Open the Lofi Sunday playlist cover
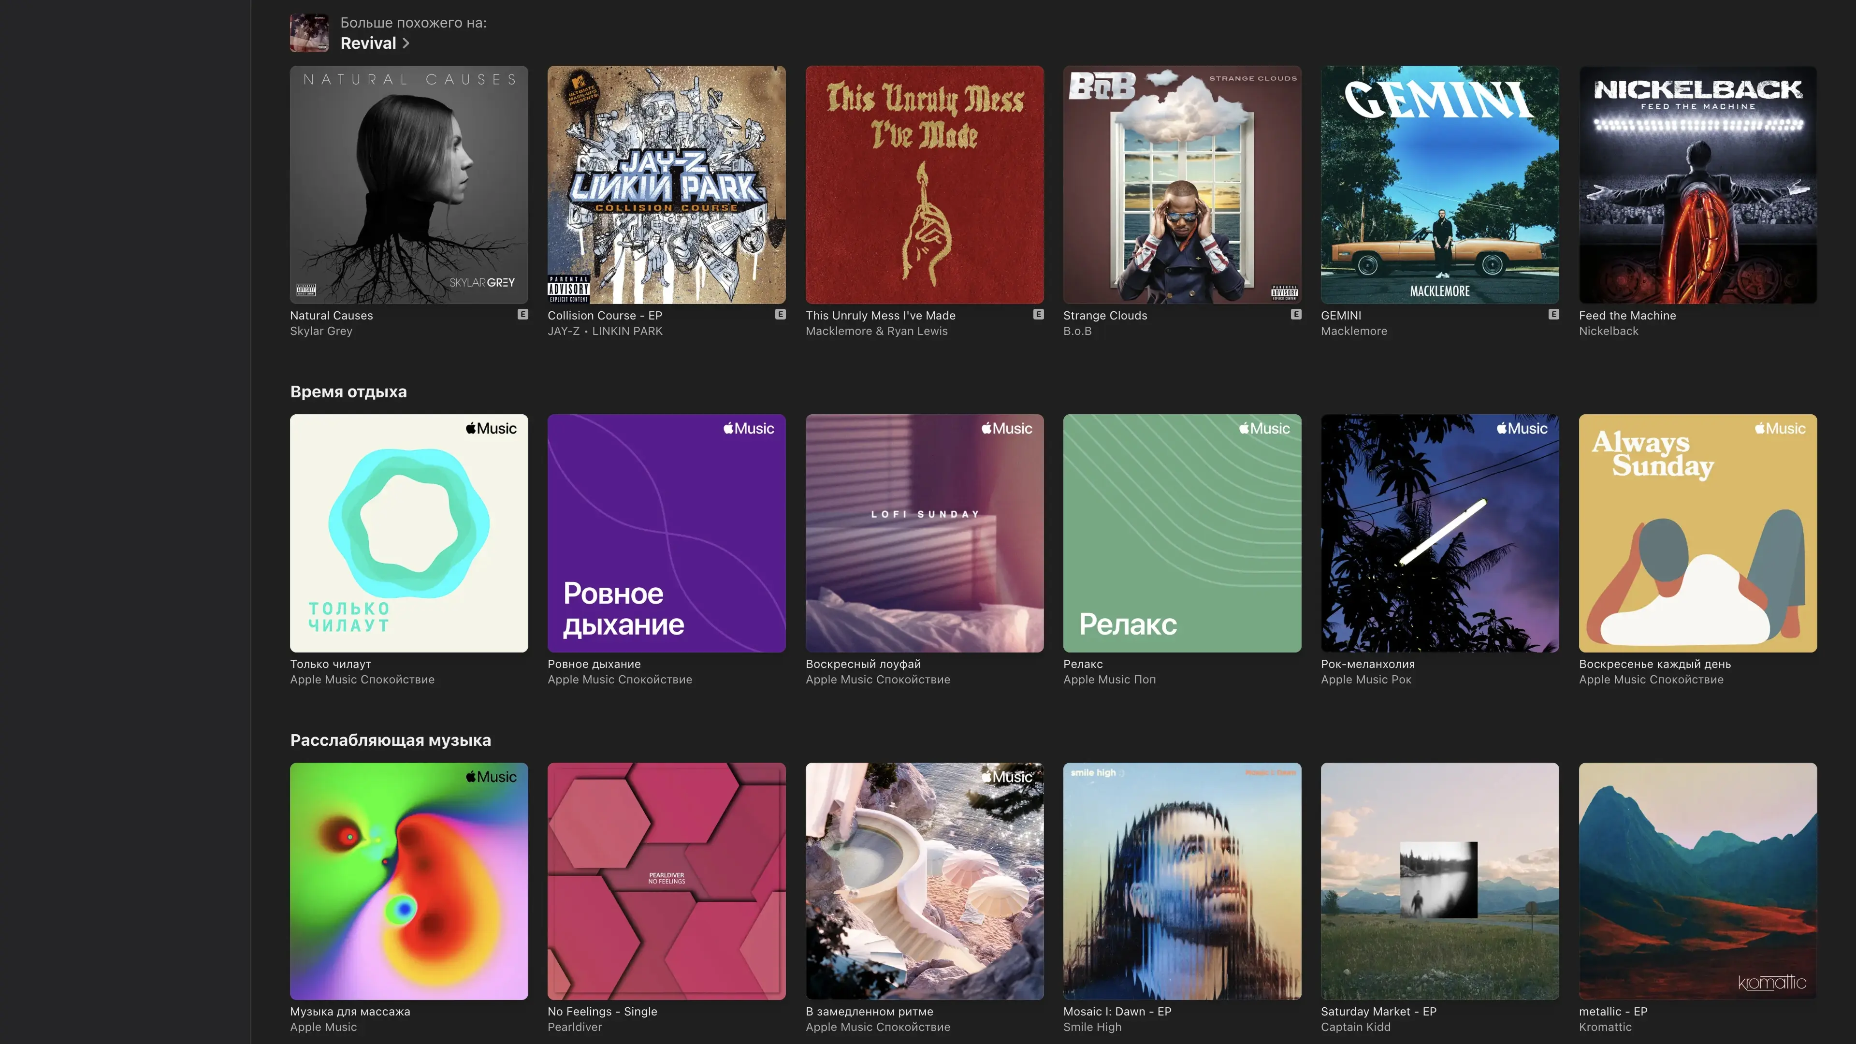This screenshot has width=1856, height=1044. point(925,533)
